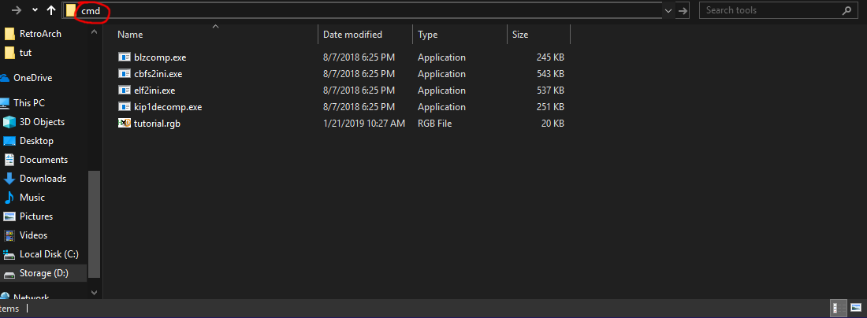The height and width of the screenshot is (318, 867).
Task: Go up one folder level
Action: [x=51, y=10]
